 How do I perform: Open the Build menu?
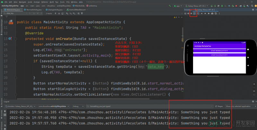pyautogui.click(x=52, y=2)
